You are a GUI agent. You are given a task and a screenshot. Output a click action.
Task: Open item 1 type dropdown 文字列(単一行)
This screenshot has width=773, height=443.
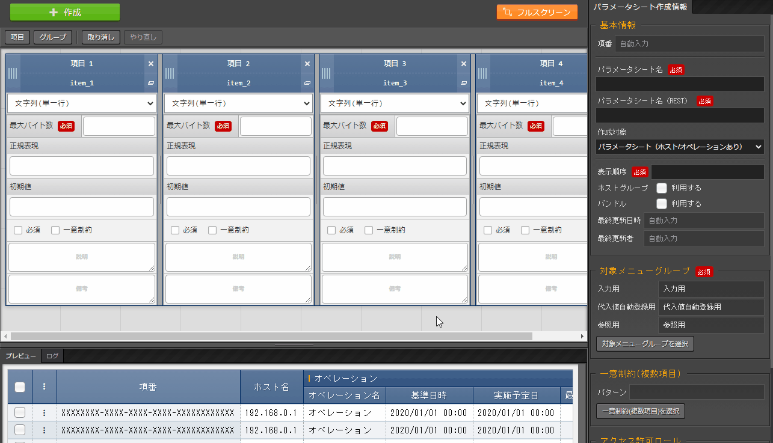[x=82, y=103]
